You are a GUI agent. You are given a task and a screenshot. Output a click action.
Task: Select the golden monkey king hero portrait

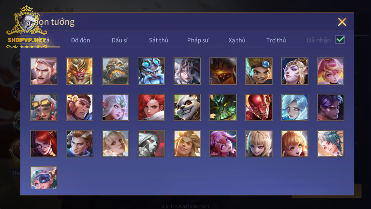[80, 71]
